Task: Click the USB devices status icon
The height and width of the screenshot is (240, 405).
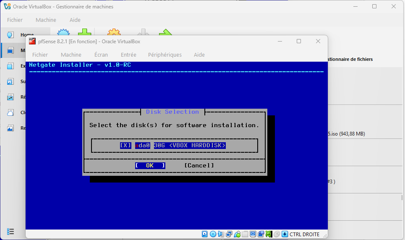Action: [x=237, y=234]
